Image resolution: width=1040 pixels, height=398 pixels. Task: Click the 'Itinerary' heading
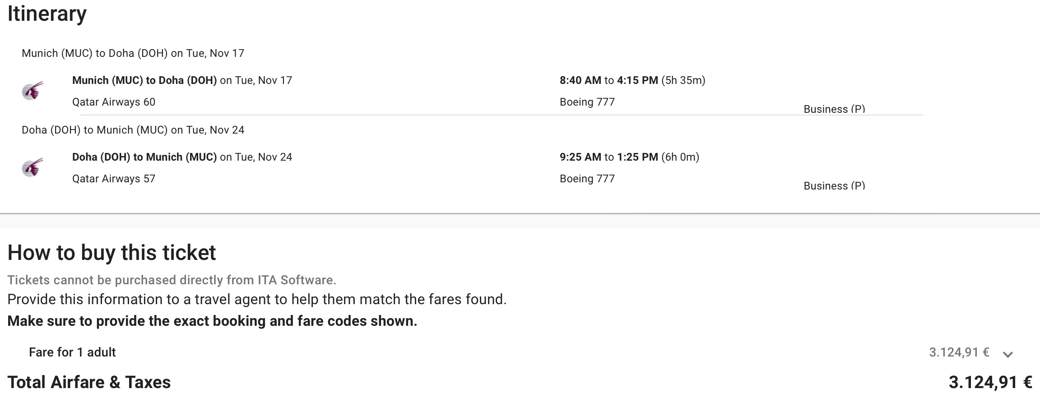pos(47,14)
